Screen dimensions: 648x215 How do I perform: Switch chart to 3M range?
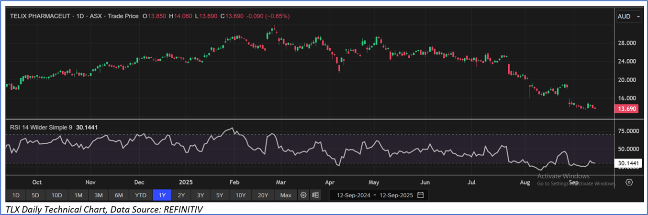pyautogui.click(x=99, y=195)
